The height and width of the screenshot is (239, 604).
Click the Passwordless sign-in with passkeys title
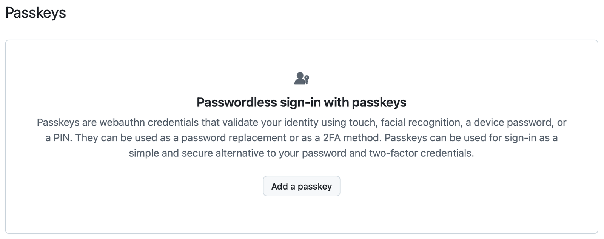301,102
